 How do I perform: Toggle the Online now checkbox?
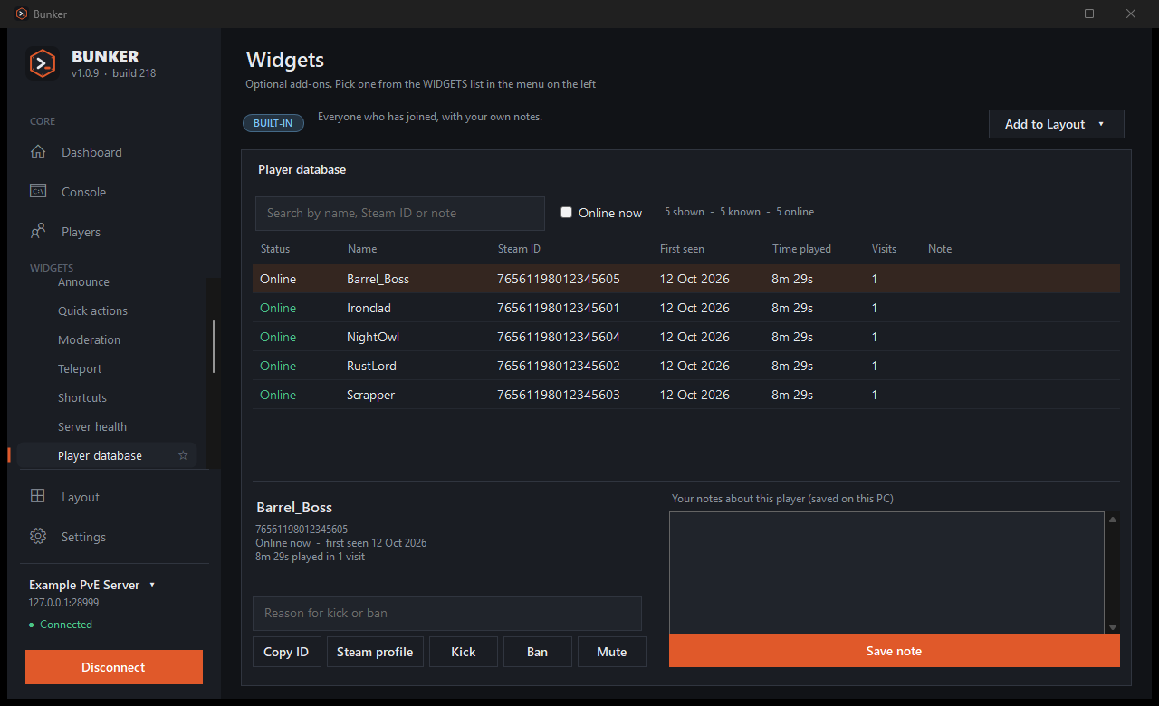[567, 213]
